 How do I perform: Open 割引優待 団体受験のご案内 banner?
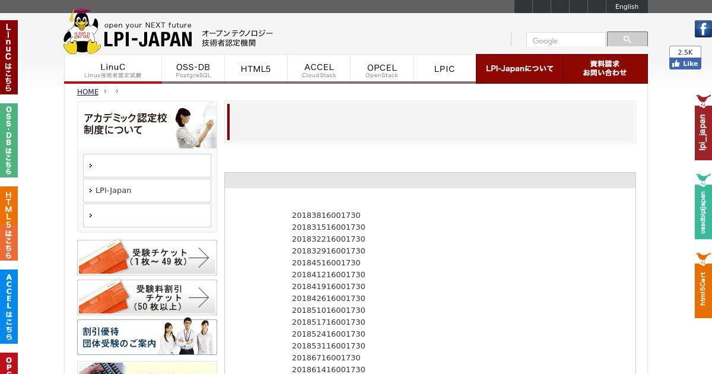point(147,337)
